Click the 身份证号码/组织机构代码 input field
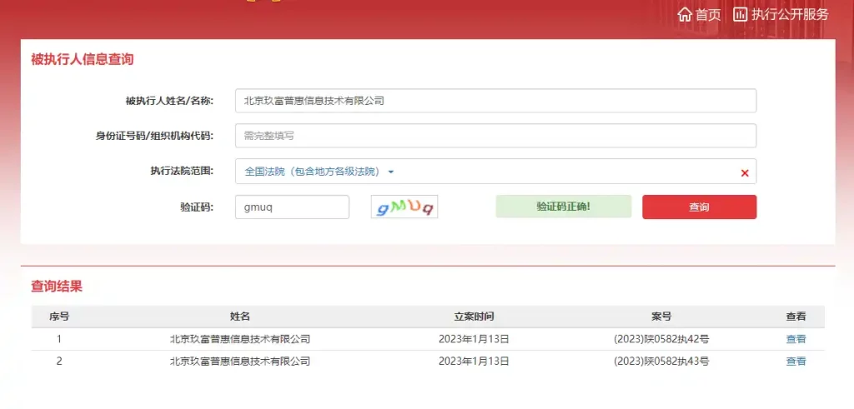Screen dimensions: 854x409 point(495,136)
